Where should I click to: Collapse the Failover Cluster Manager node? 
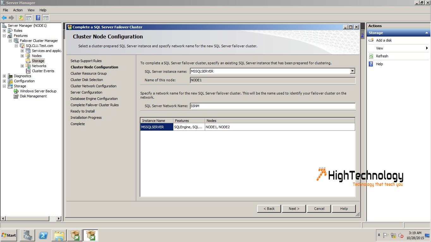(10, 41)
